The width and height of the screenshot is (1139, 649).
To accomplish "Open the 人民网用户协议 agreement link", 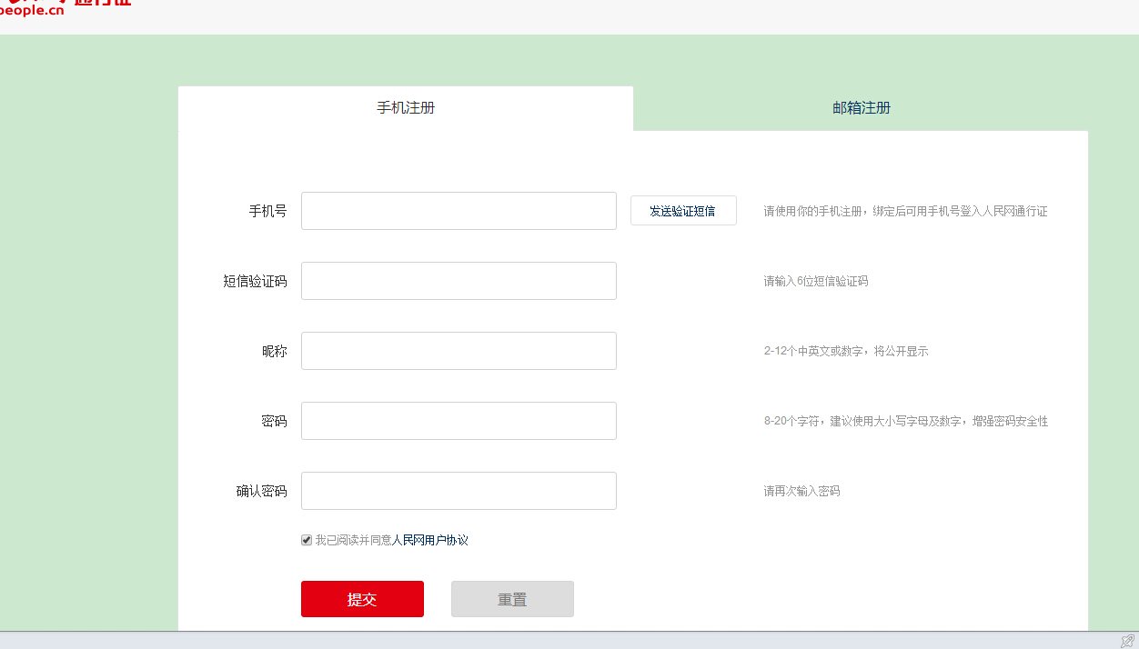I will (x=429, y=539).
